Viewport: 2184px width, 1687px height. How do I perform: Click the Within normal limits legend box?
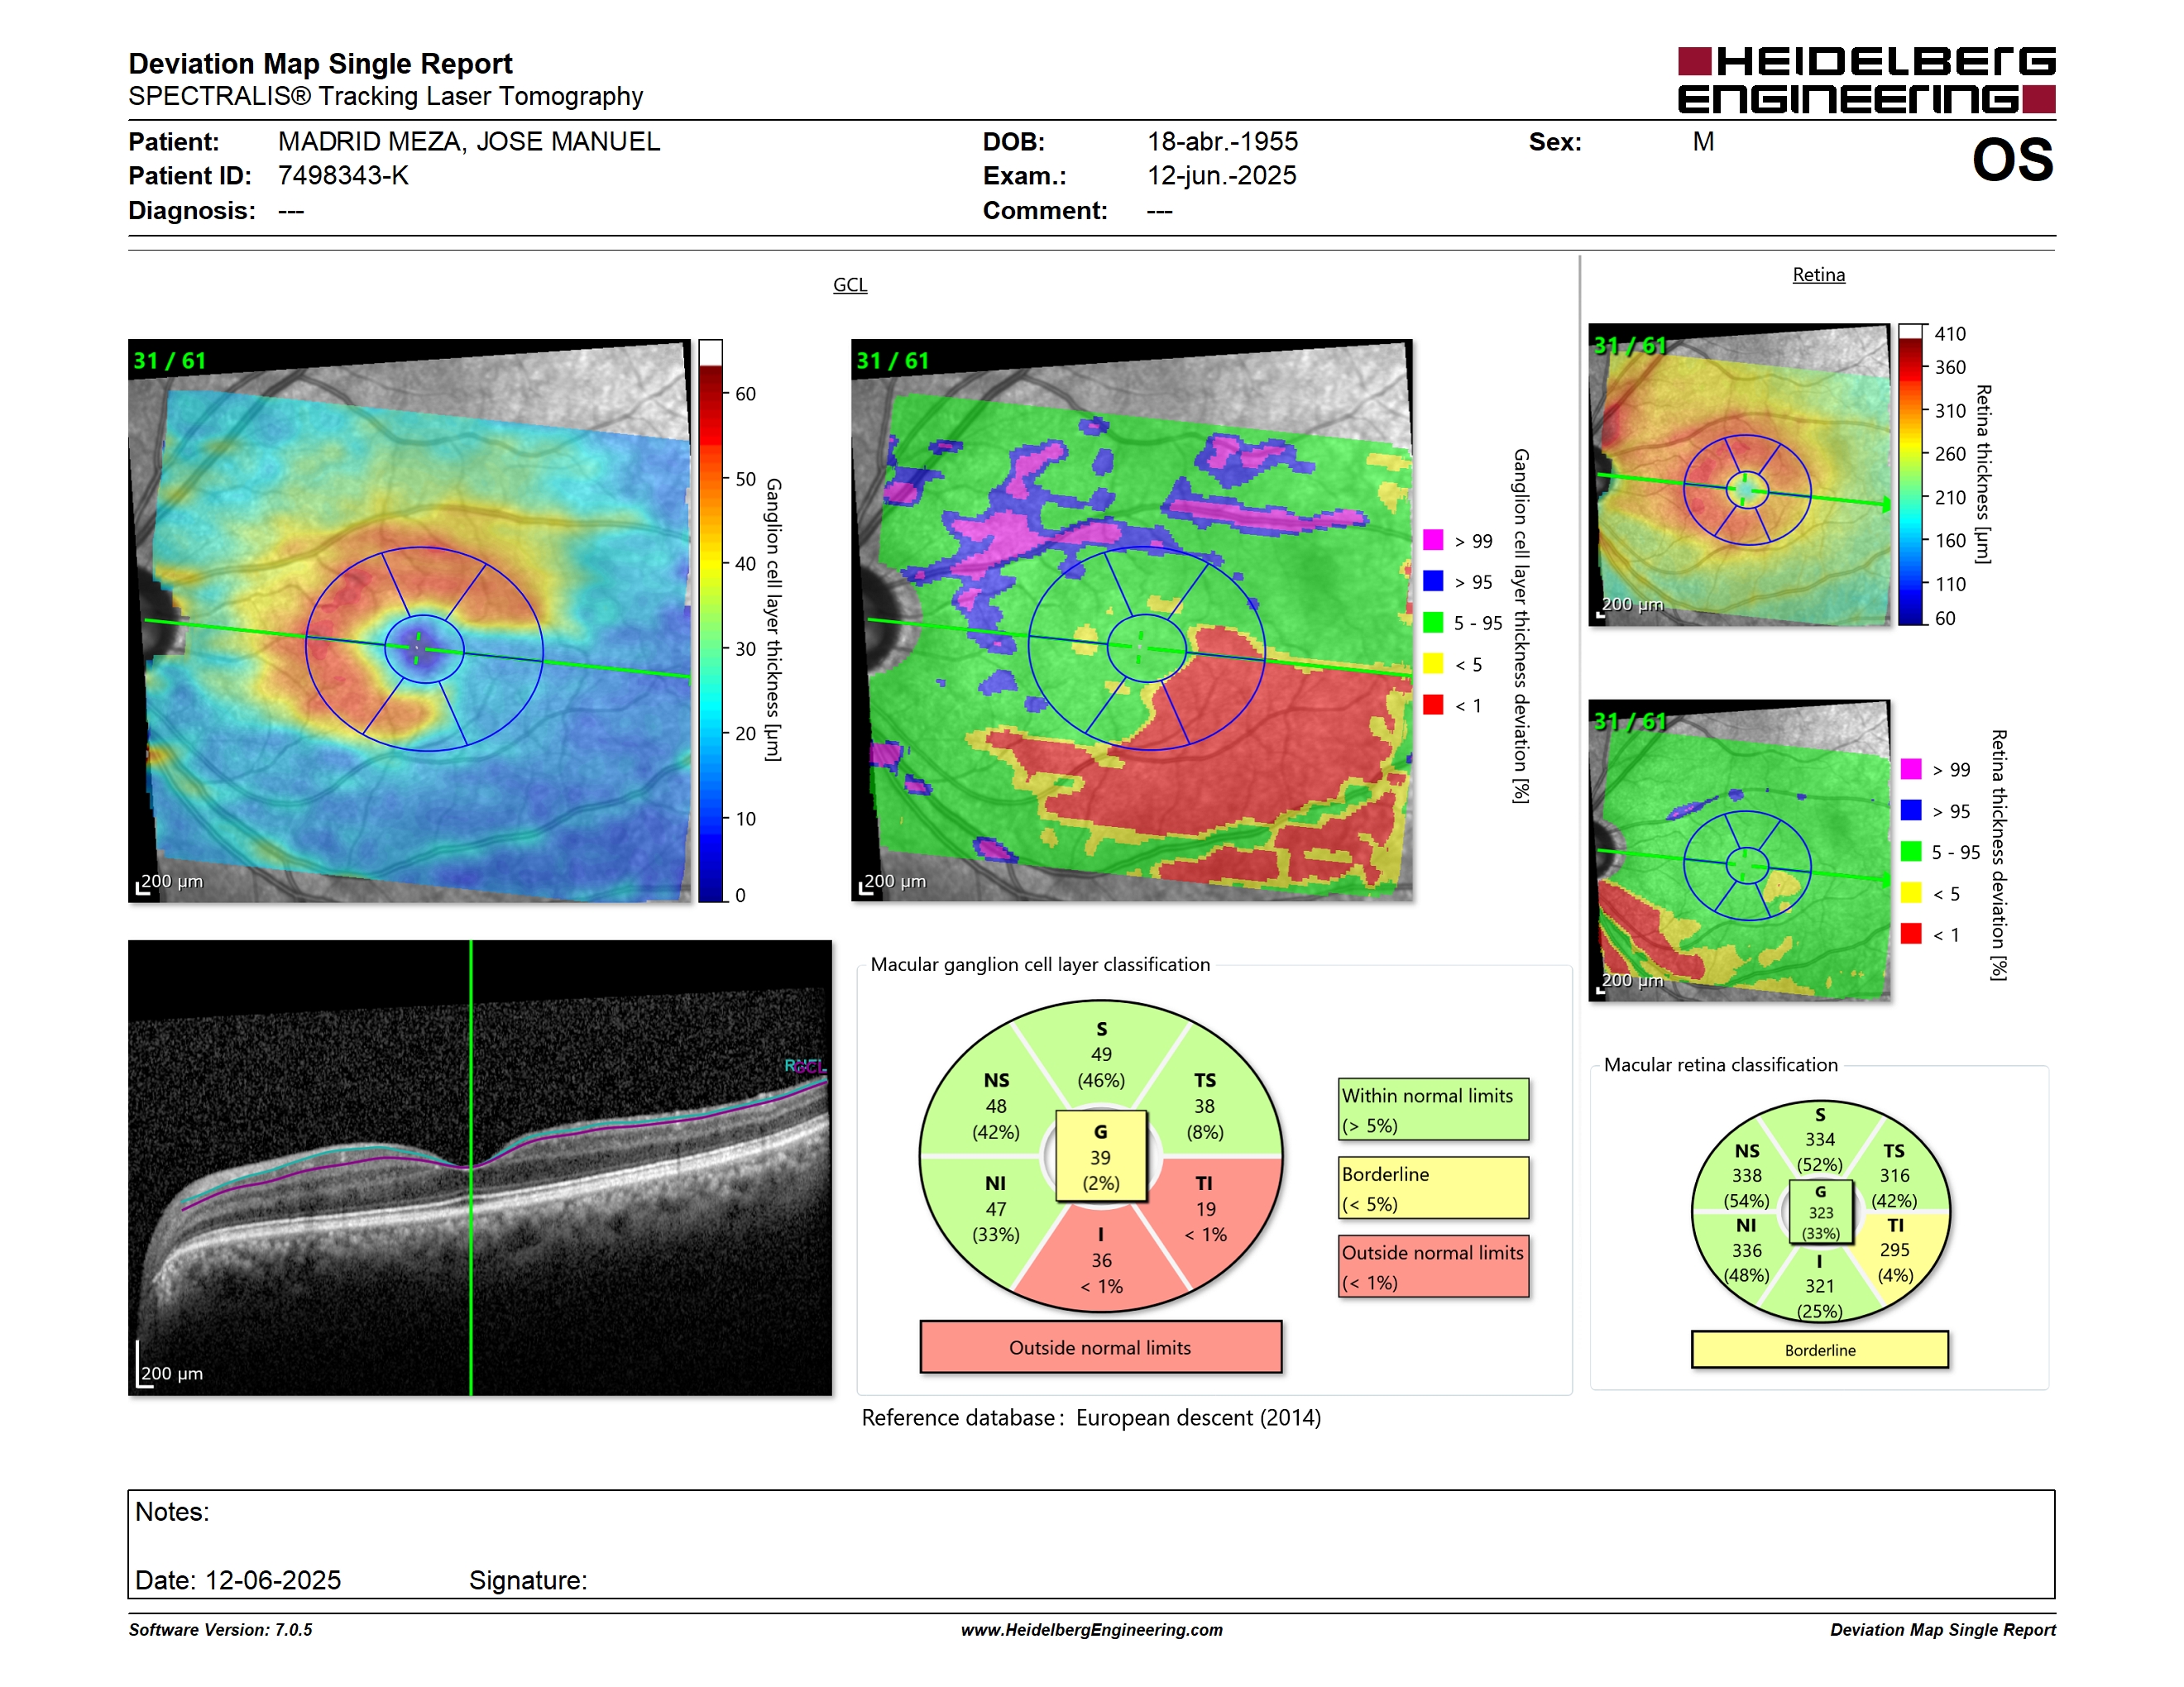(x=1433, y=1109)
